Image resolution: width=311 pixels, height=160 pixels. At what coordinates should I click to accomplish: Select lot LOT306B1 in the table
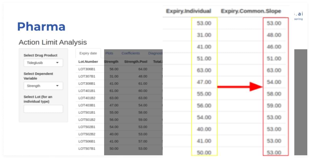[x=87, y=69]
